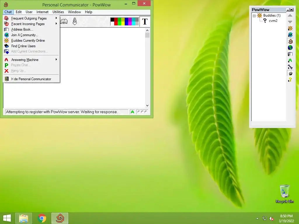Pick the dark gray color swatch

pos(137,20)
